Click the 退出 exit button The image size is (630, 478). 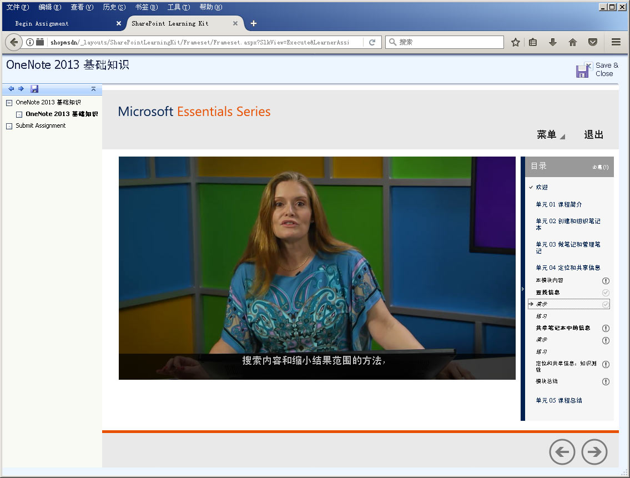pyautogui.click(x=593, y=135)
